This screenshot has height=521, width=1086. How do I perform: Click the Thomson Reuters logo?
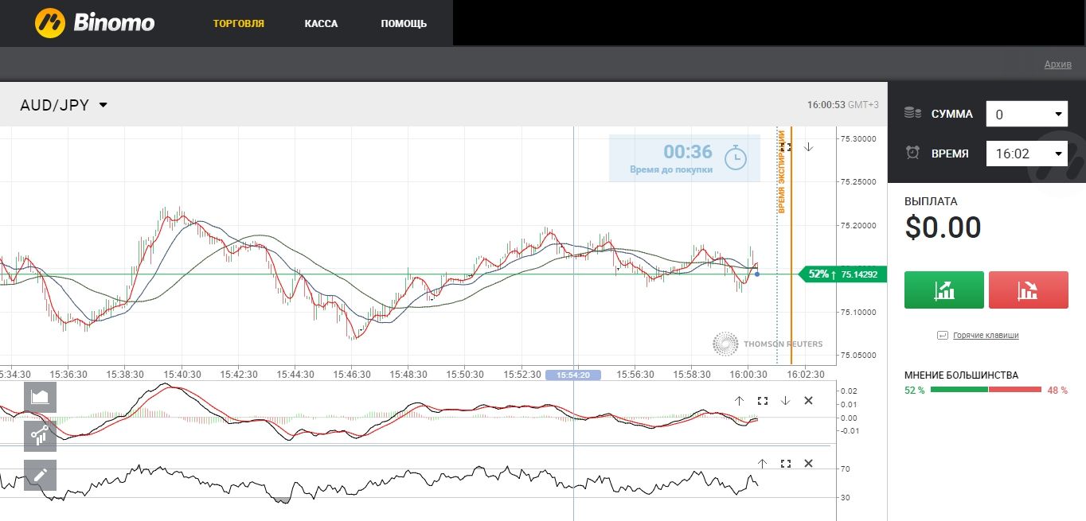pos(768,344)
